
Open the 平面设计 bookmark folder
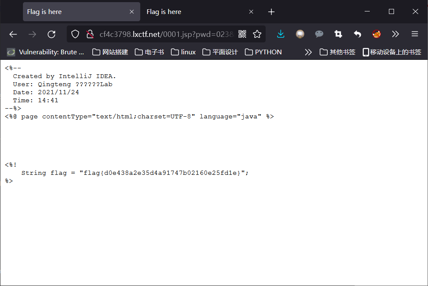(220, 52)
